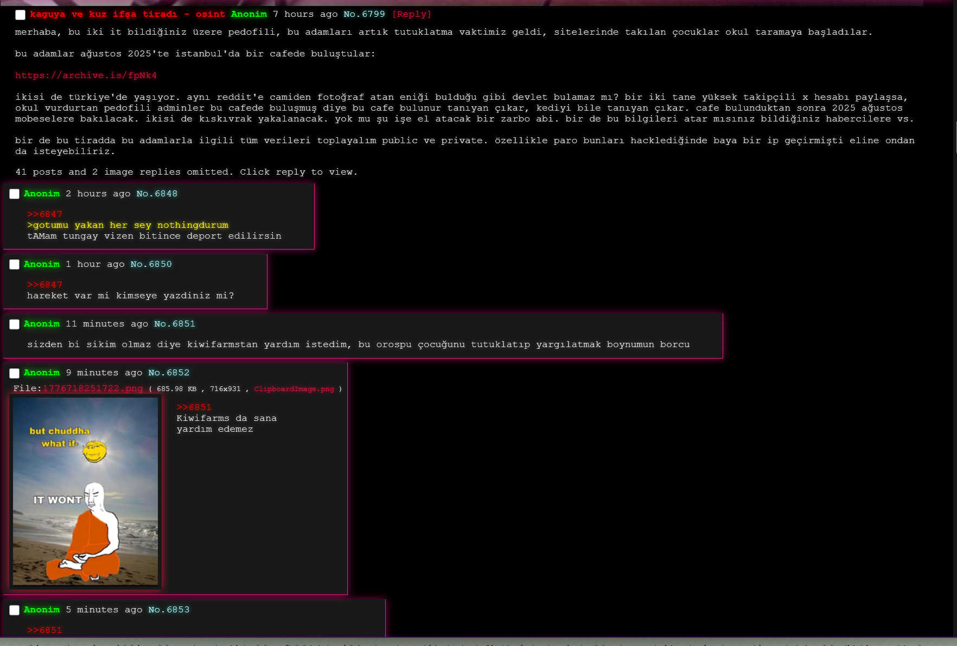Viewport: 957px width, 646px height.
Task: Follow the >>6847 quote link in post 6848
Action: click(x=44, y=214)
